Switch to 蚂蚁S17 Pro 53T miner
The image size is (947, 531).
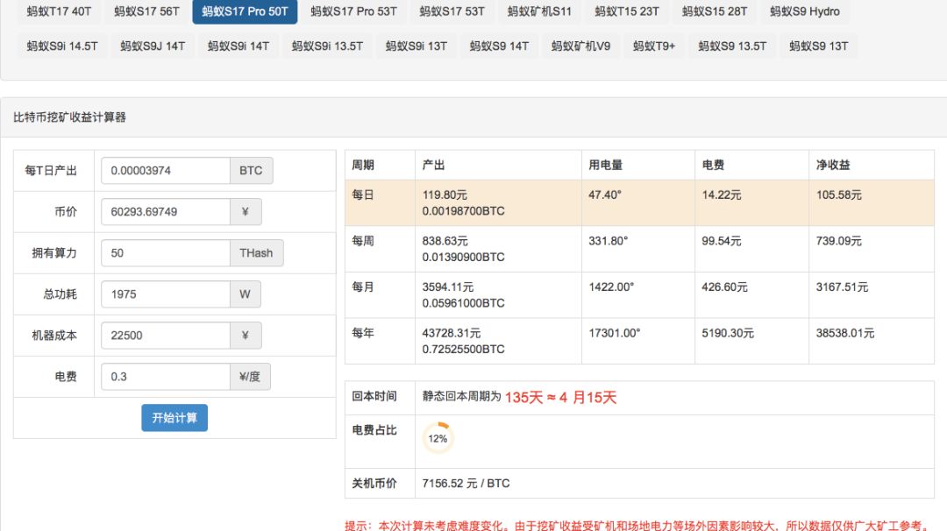354,11
